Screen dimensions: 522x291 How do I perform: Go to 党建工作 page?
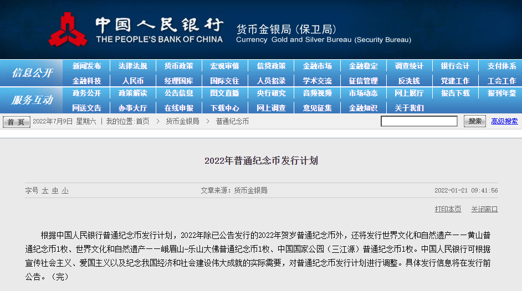(455, 81)
